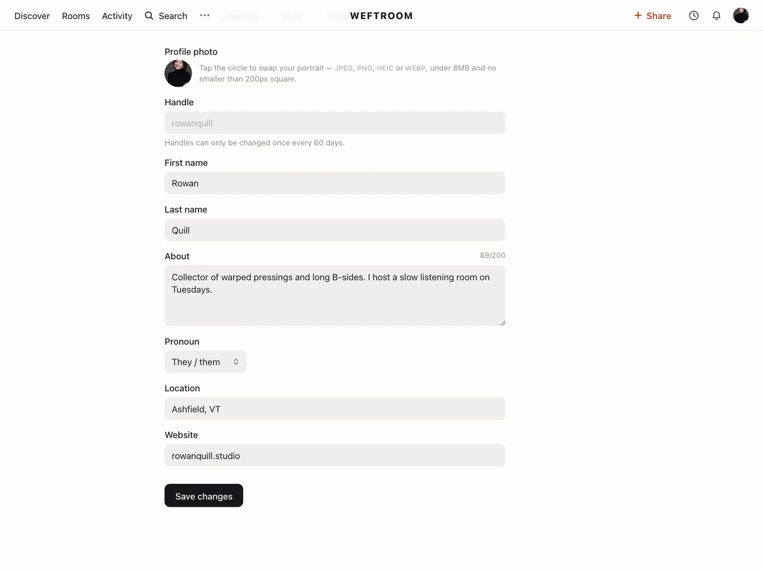The image size is (763, 572).
Task: Open the history clock icon
Action: pos(694,16)
